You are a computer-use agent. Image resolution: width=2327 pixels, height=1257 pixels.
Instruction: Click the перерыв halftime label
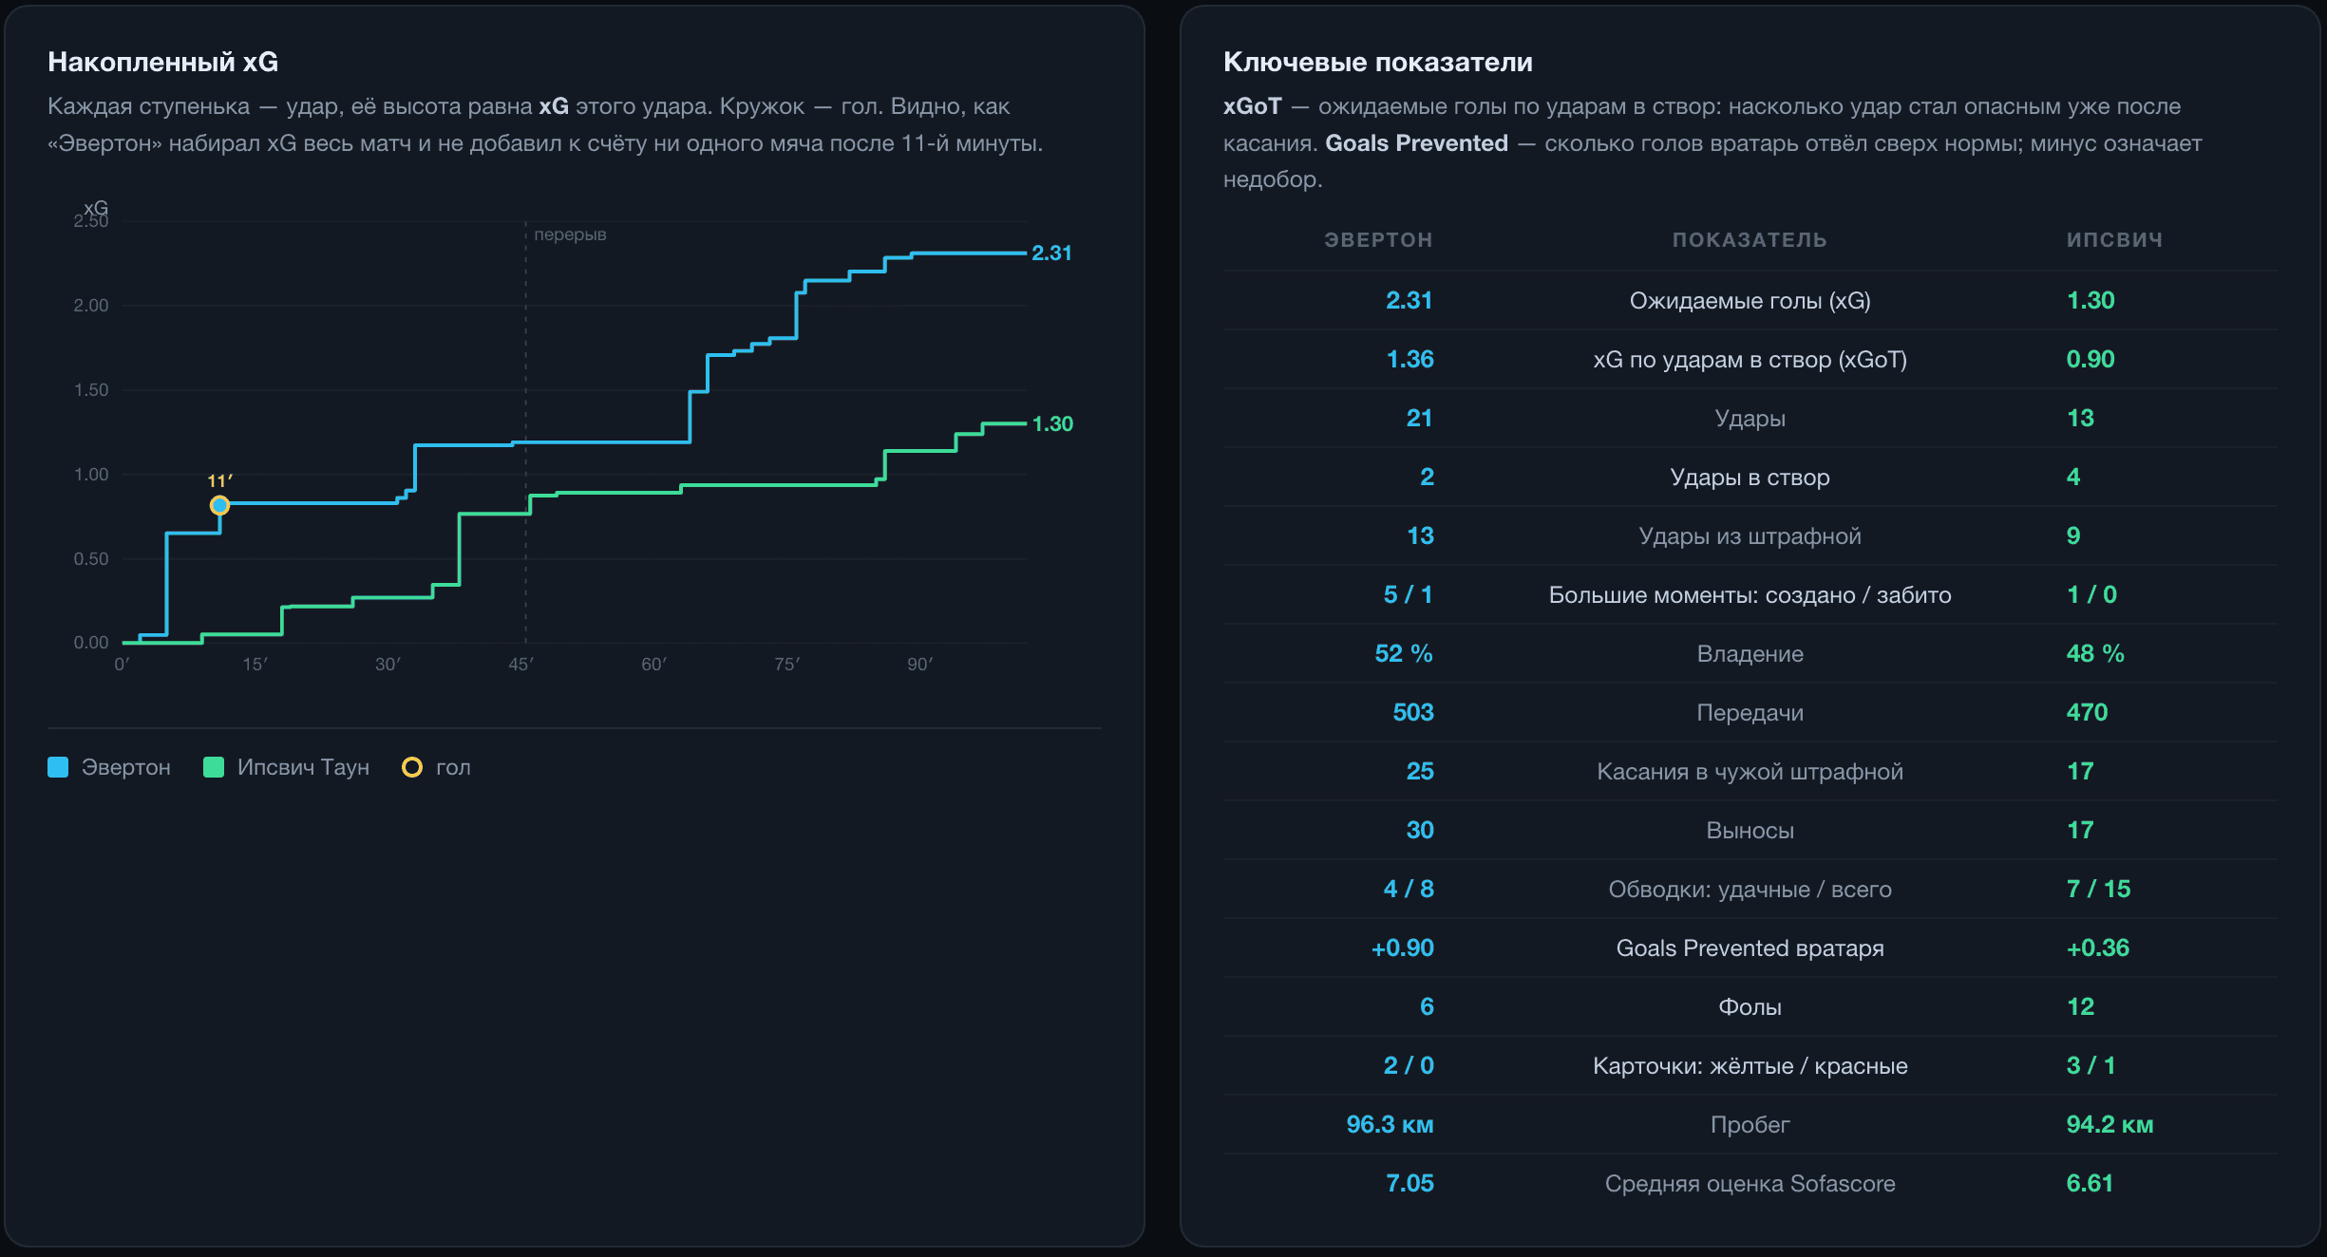click(570, 235)
